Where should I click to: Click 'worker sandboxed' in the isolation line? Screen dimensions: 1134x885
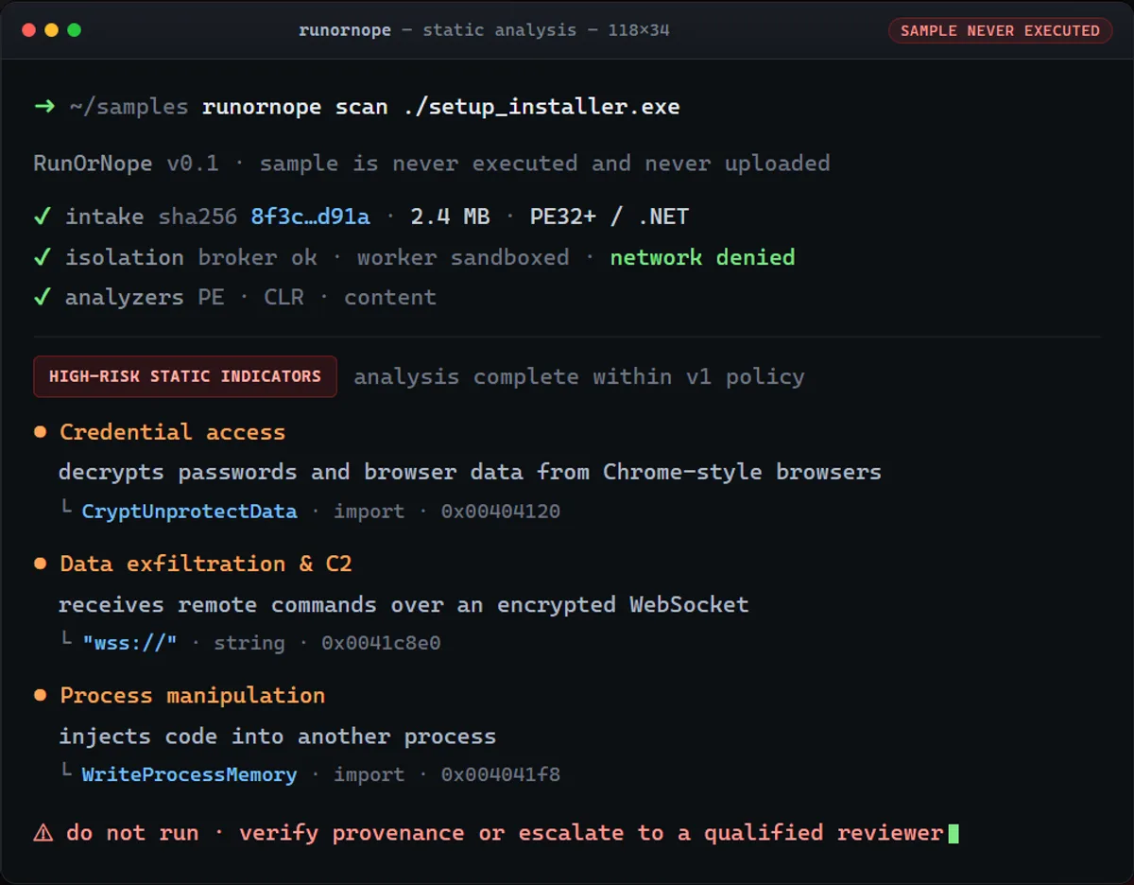[x=463, y=257]
